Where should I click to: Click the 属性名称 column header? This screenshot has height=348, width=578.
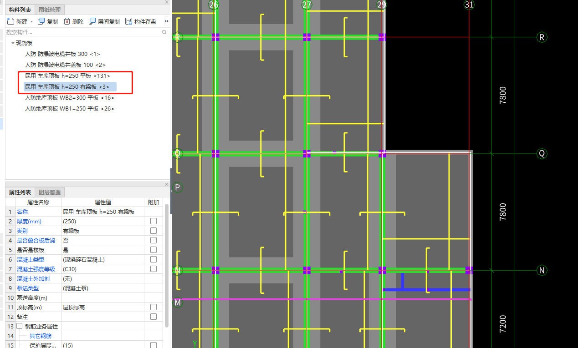tap(38, 202)
